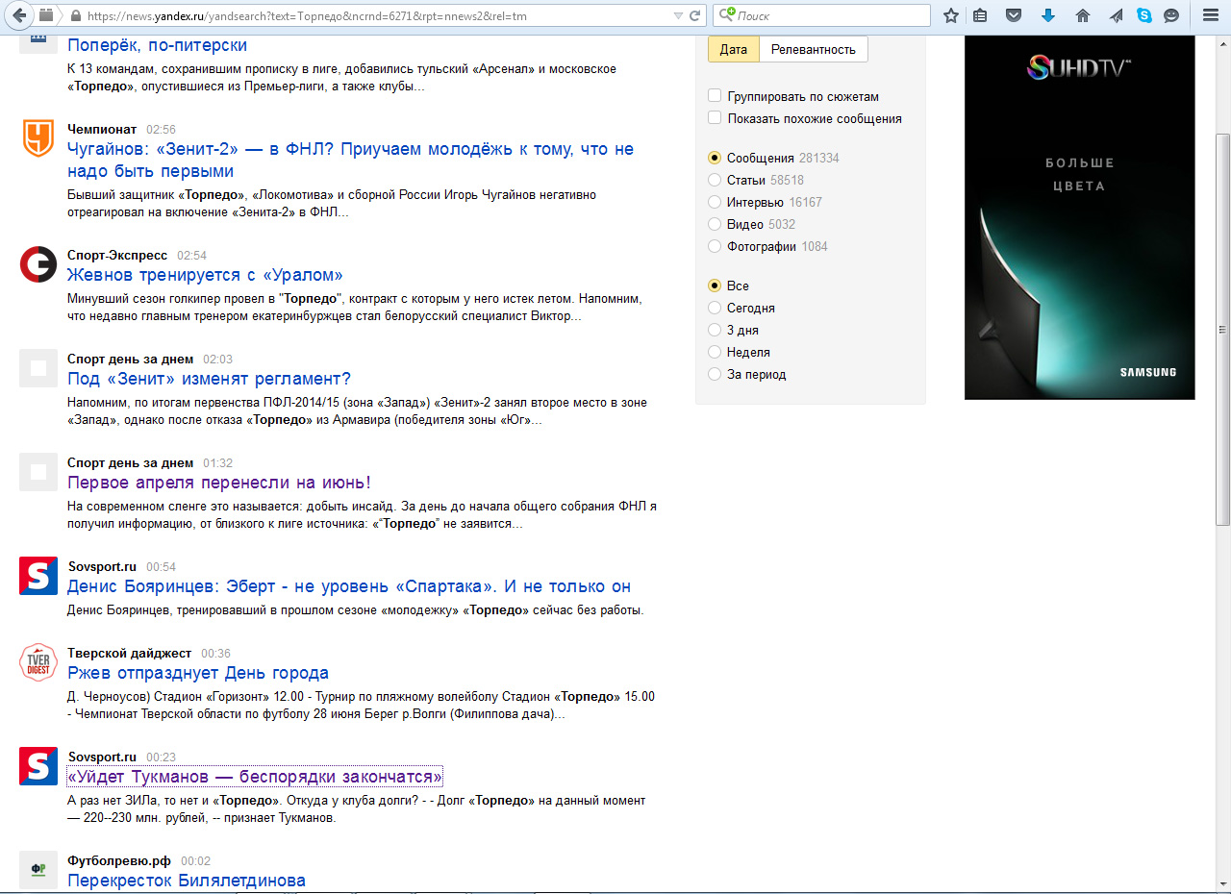The height and width of the screenshot is (894, 1231).
Task: Select the 3 дня time filter radio
Action: tap(715, 330)
